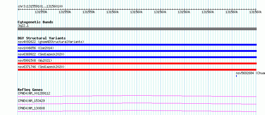Click the Cytogenetic Bands track title
The image size is (265, 115).
pyautogui.click(x=35, y=22)
